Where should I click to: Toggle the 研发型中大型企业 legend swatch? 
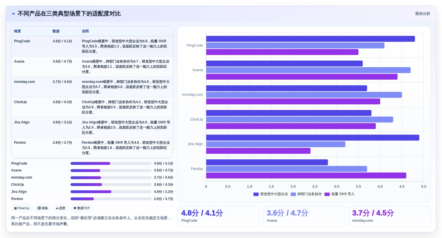256,194
